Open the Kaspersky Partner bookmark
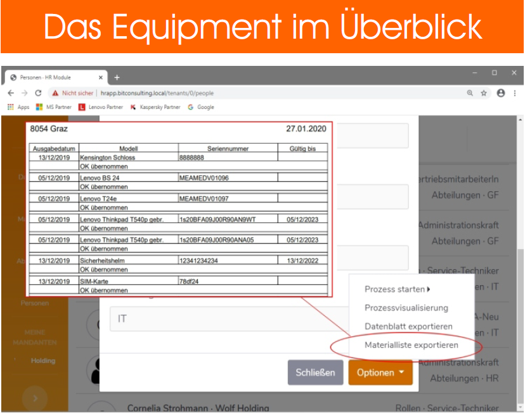The height and width of the screenshot is (413, 525). point(155,108)
